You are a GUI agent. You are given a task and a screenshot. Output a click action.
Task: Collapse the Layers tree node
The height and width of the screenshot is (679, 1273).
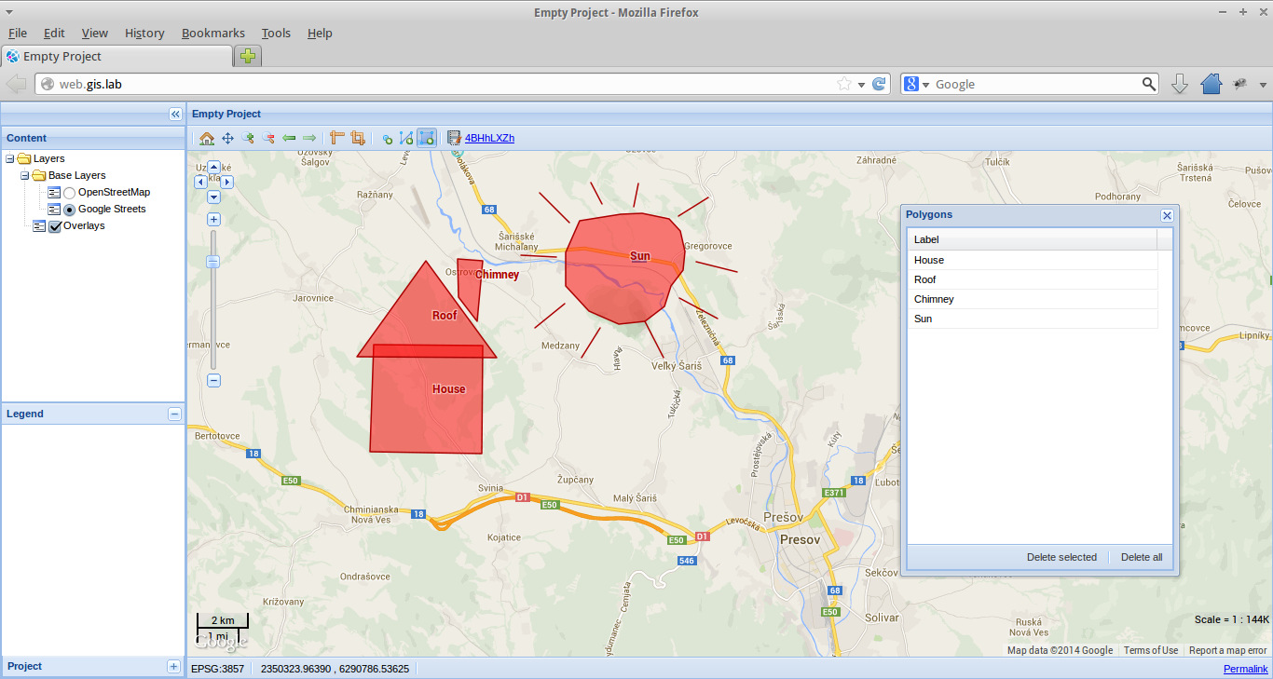(x=8, y=158)
